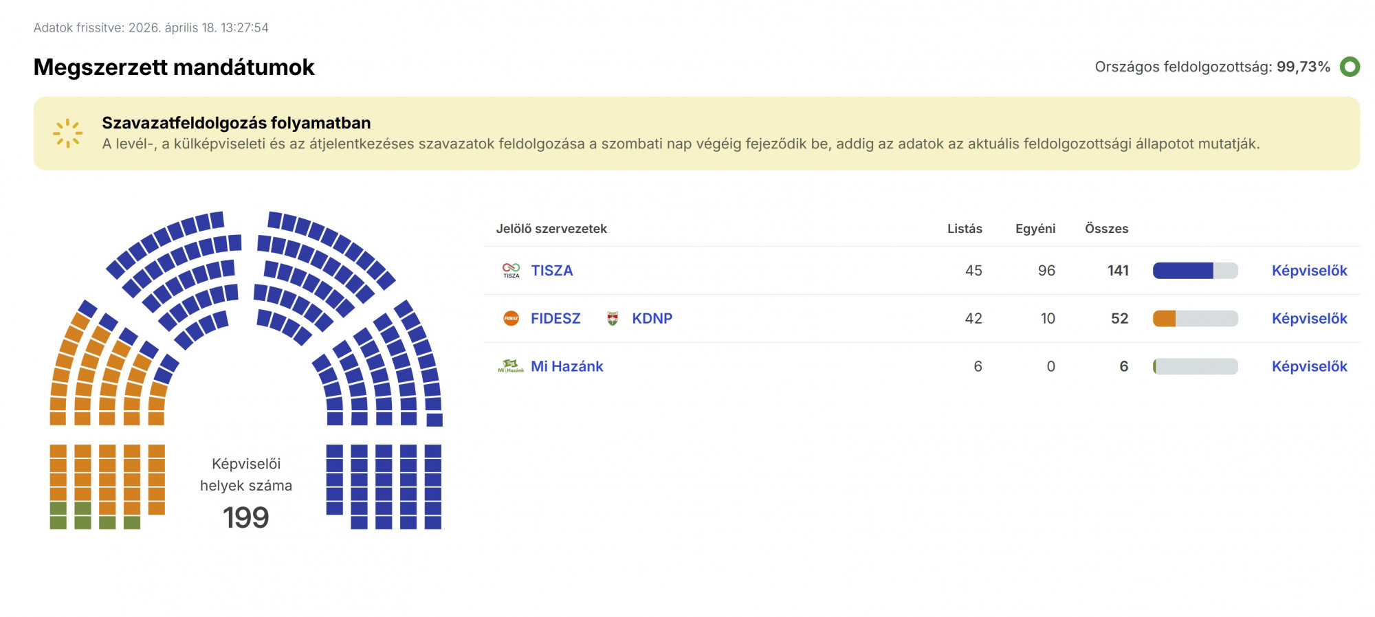This screenshot has height=617, width=1375.
Task: Open the Mi Hazánk party link
Action: [x=566, y=367]
